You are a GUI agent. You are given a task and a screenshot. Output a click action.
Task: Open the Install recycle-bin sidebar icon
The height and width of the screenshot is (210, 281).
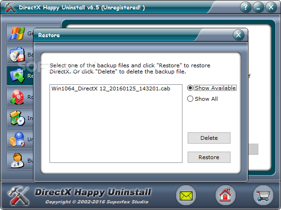coord(17,118)
